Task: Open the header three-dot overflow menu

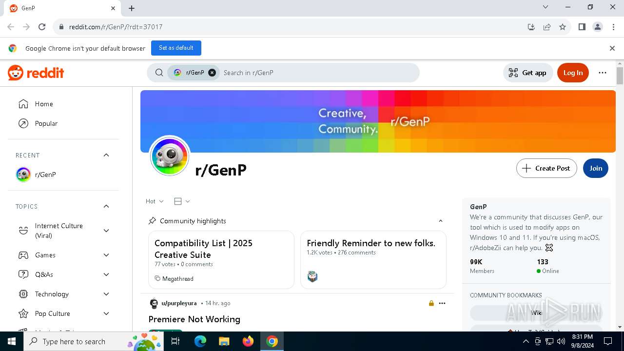Action: (x=603, y=73)
